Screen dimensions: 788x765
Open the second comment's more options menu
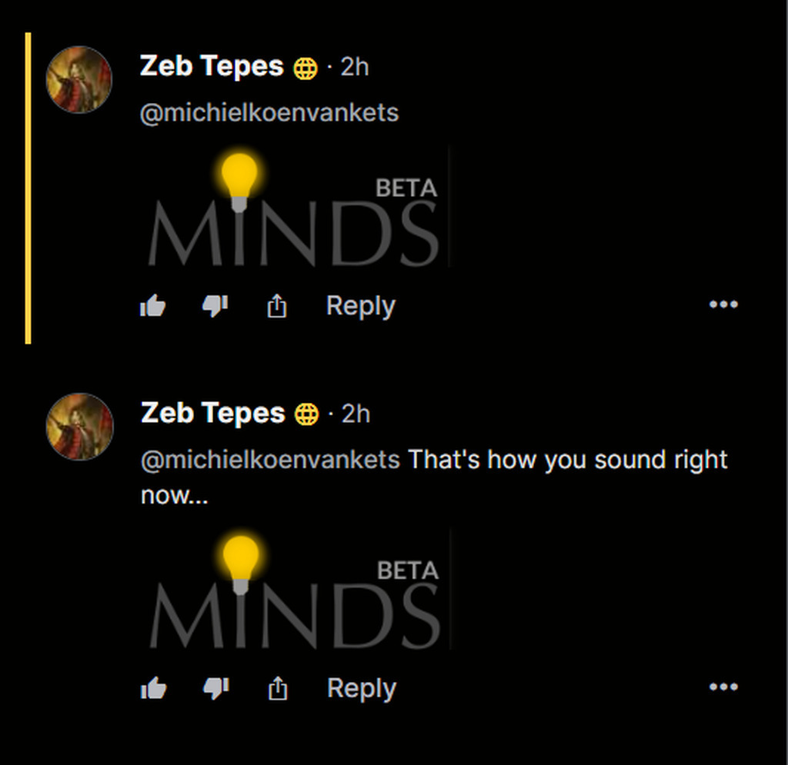pos(723,687)
